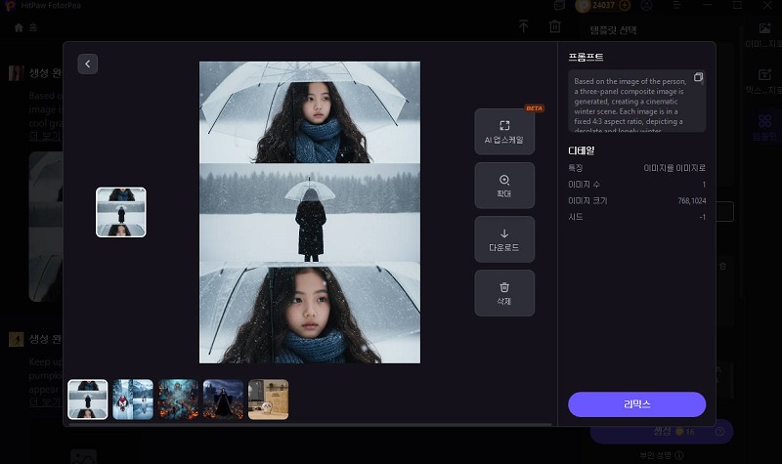Copy the prompt text via copy icon
The image size is (782, 464).
click(698, 77)
